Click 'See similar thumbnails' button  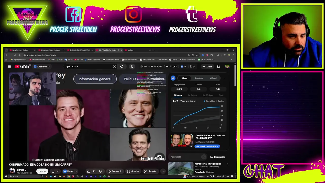pyautogui.click(x=207, y=146)
